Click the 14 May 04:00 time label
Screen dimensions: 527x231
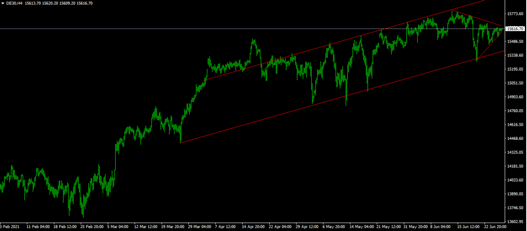[363, 227]
